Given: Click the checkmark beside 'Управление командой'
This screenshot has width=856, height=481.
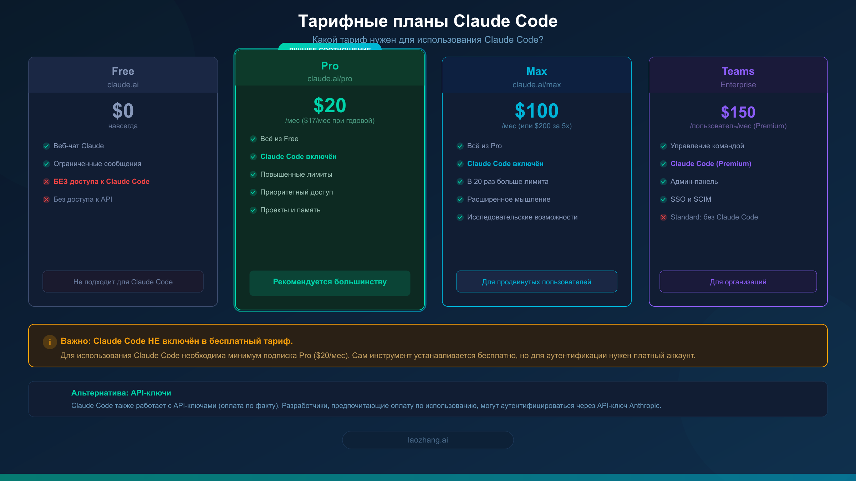Looking at the screenshot, I should coord(664,146).
